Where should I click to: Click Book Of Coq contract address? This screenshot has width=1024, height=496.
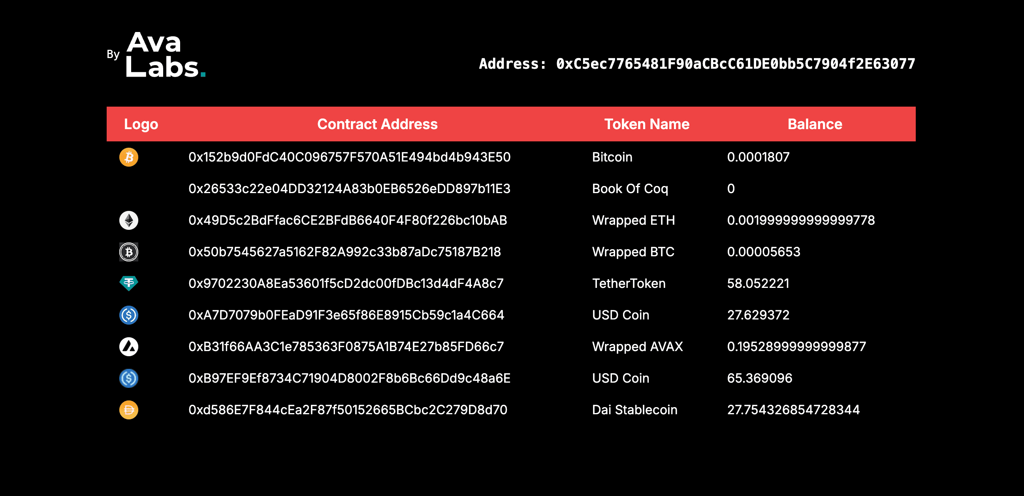point(349,189)
